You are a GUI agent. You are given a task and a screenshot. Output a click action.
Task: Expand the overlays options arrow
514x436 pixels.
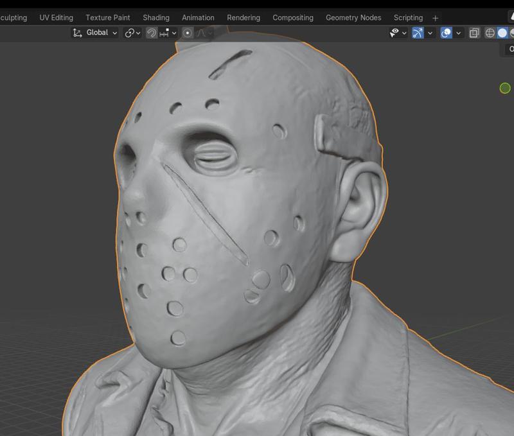(x=459, y=33)
